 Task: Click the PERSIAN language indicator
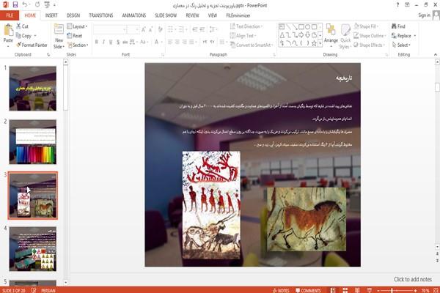pyautogui.click(x=48, y=291)
